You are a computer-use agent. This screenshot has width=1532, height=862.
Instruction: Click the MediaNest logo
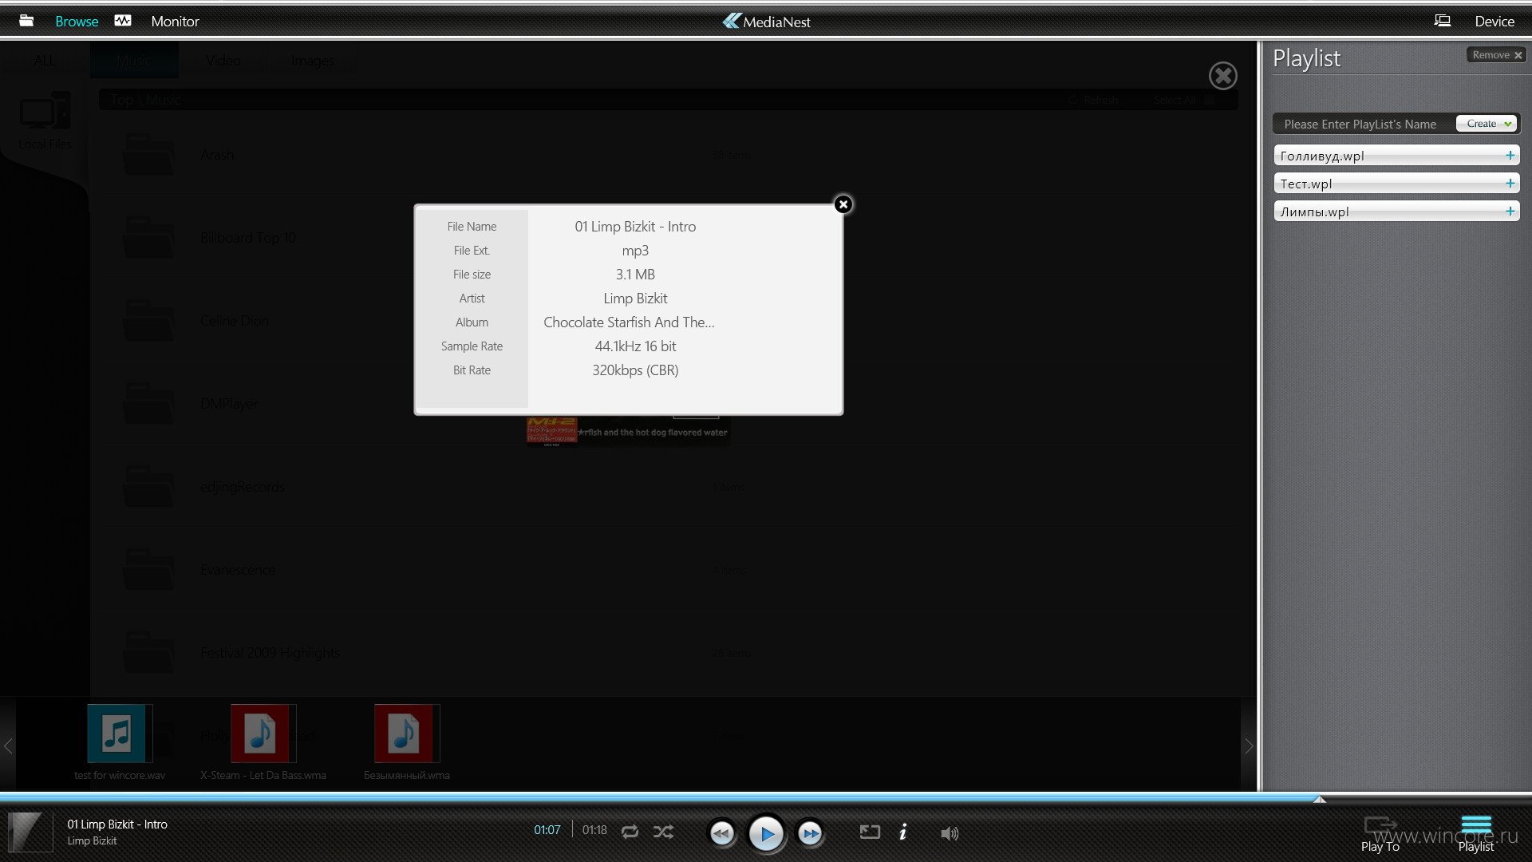pos(766,22)
